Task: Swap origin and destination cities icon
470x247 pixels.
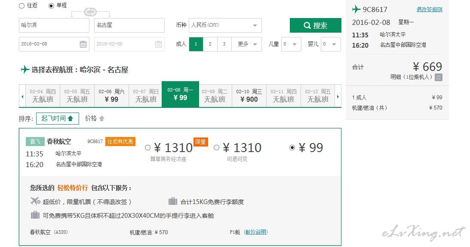Action: click(x=90, y=12)
